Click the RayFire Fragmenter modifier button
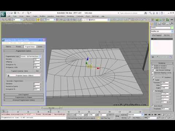The width and height of the screenshot is (175, 131). 157,35
